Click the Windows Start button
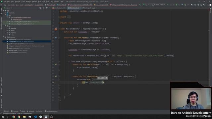Image resolution: width=212 pixels, height=119 pixels. coord(3,117)
